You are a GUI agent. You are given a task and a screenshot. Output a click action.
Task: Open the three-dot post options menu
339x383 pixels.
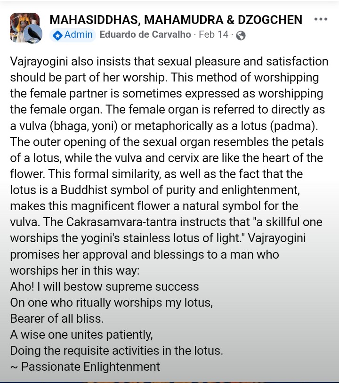coord(321,19)
